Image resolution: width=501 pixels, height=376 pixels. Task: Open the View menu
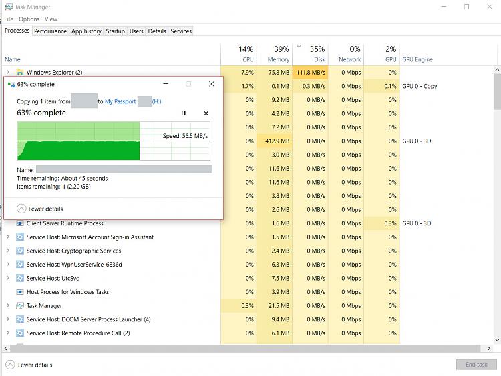click(51, 19)
